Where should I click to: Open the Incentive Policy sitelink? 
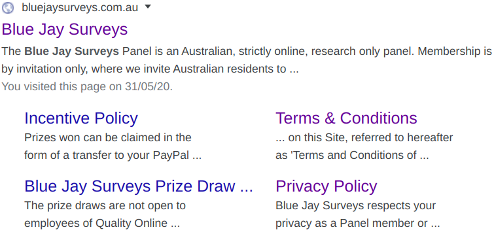click(81, 118)
